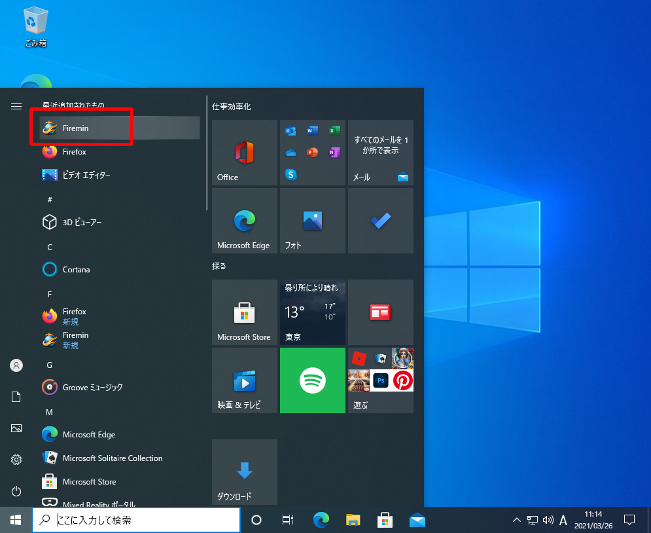Image resolution: width=651 pixels, height=533 pixels.
Task: Expand the Start menu hamburger navigation
Action: pyautogui.click(x=16, y=106)
